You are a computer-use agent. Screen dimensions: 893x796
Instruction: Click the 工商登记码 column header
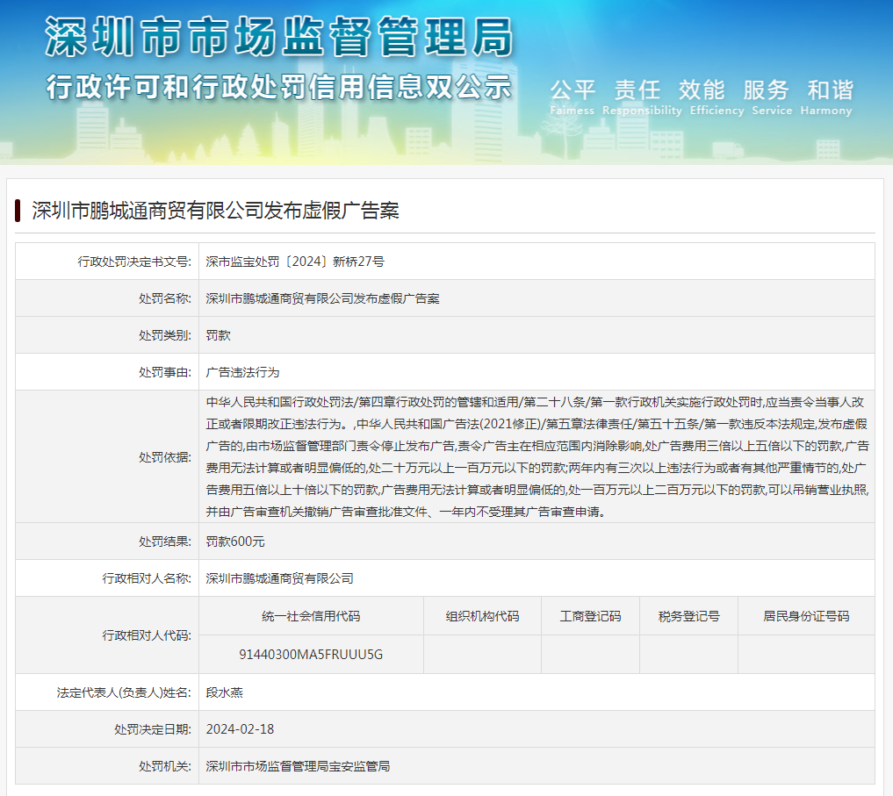tap(591, 616)
